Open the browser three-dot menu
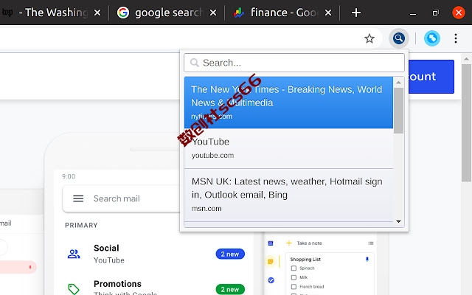 click(x=456, y=38)
